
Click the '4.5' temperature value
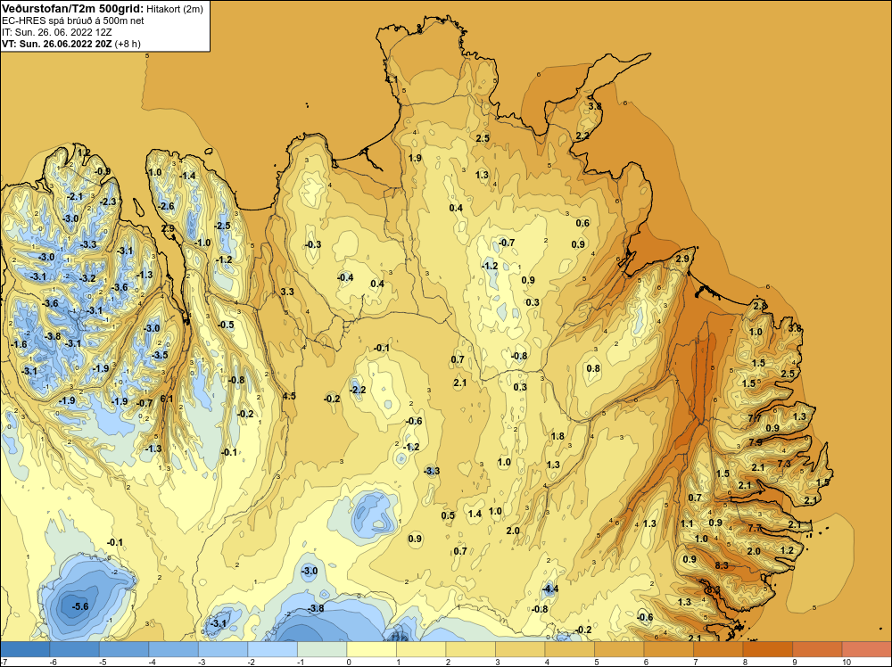coord(289,396)
